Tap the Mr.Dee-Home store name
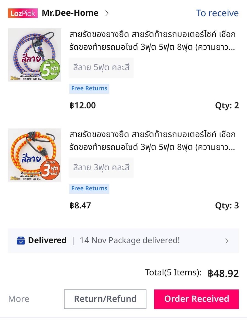 pos(70,13)
